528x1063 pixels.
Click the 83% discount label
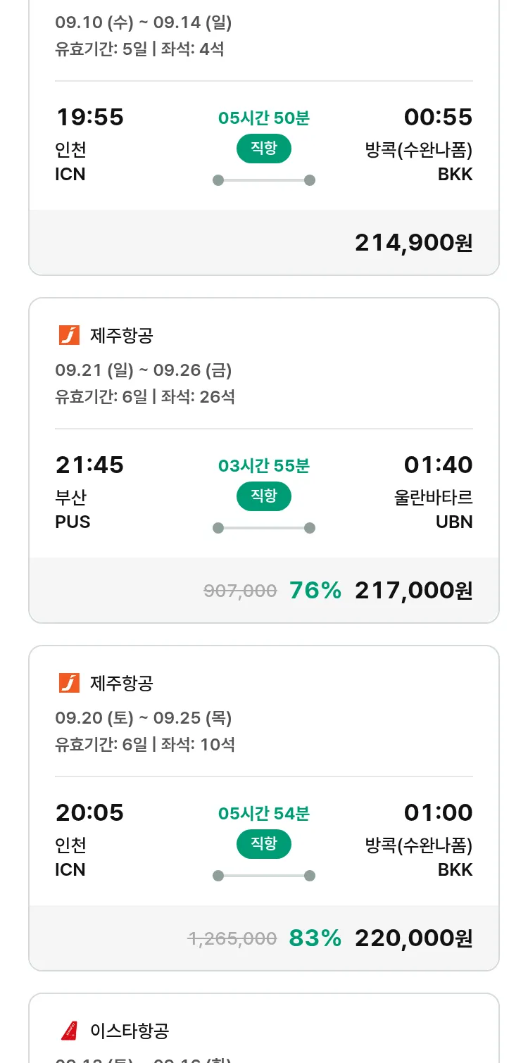tap(315, 938)
